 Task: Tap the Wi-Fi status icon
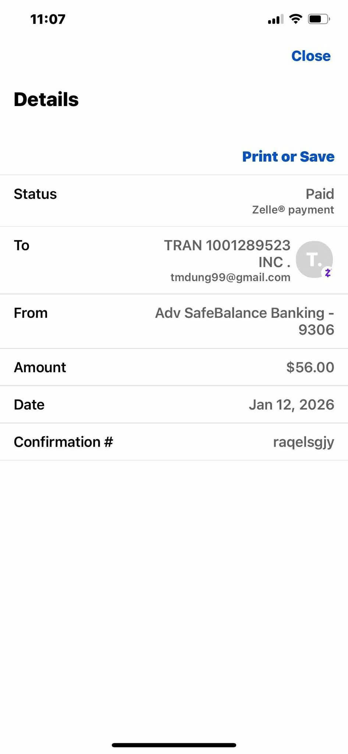[x=295, y=19]
